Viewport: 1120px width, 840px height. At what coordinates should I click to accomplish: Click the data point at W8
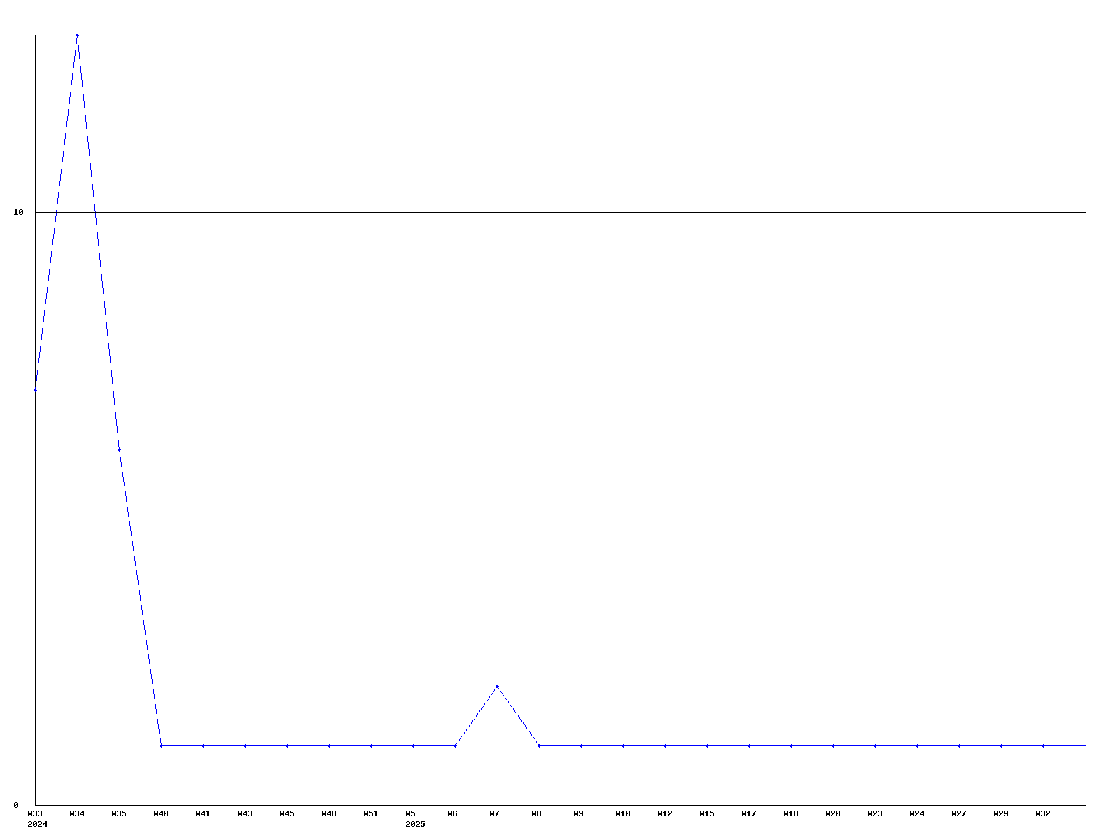tap(539, 745)
